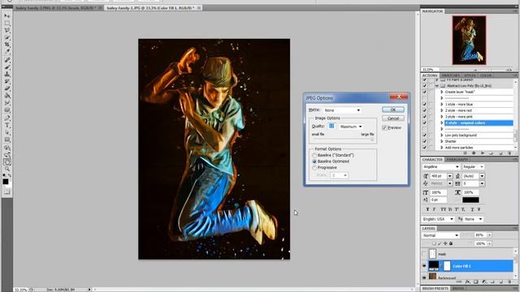520x292 pixels.
Task: Open the Normal blend mode dropdown
Action: coord(440,235)
